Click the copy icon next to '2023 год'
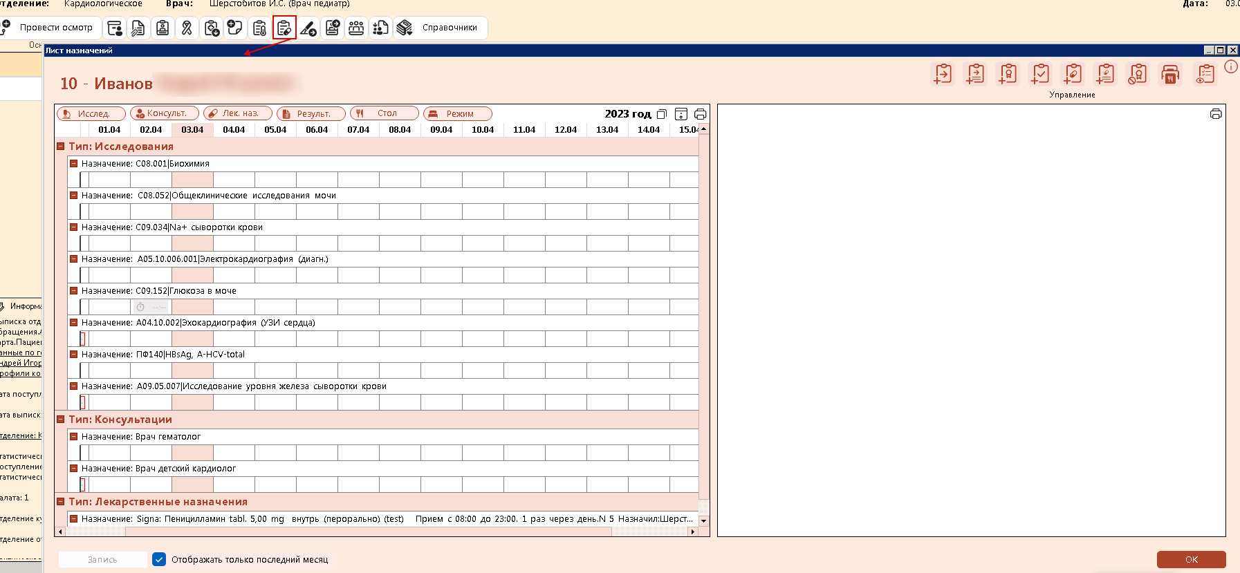The width and height of the screenshot is (1240, 573). (662, 114)
